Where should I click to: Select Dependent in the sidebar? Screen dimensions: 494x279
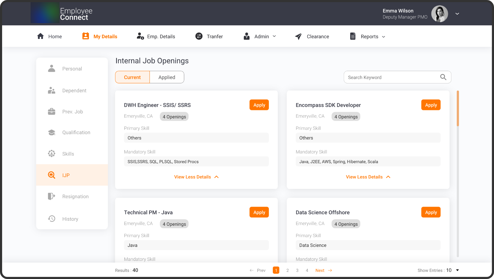[72, 90]
